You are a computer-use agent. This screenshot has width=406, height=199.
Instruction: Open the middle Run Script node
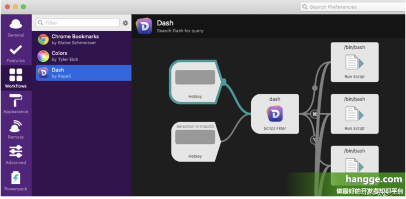point(354,114)
